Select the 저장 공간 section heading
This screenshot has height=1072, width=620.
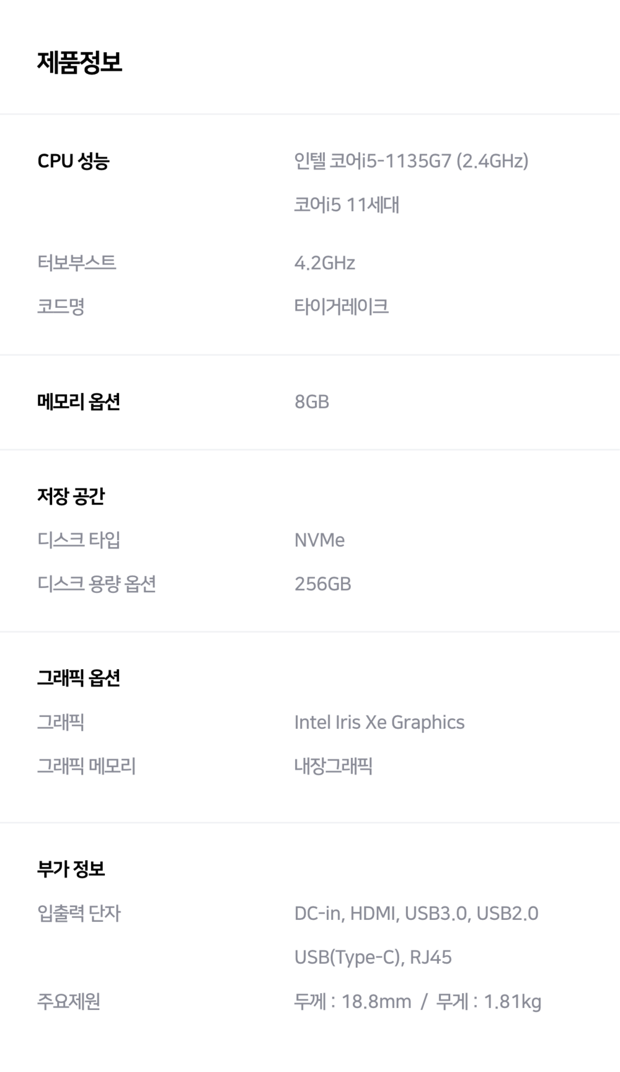71,496
